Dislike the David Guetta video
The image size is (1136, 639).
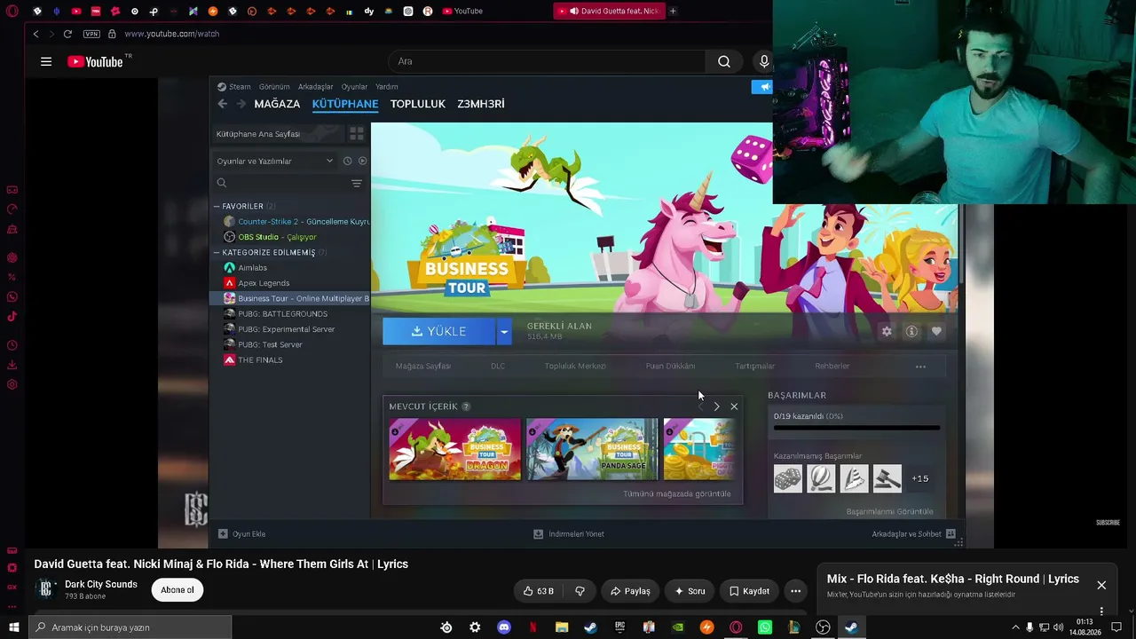(x=580, y=591)
